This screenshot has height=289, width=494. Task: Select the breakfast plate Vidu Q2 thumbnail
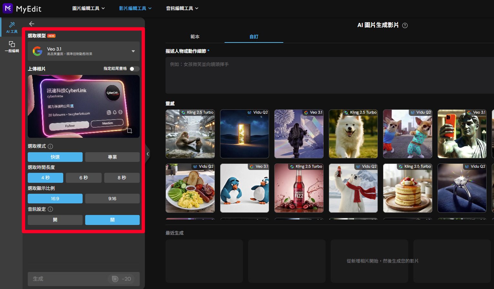click(190, 188)
